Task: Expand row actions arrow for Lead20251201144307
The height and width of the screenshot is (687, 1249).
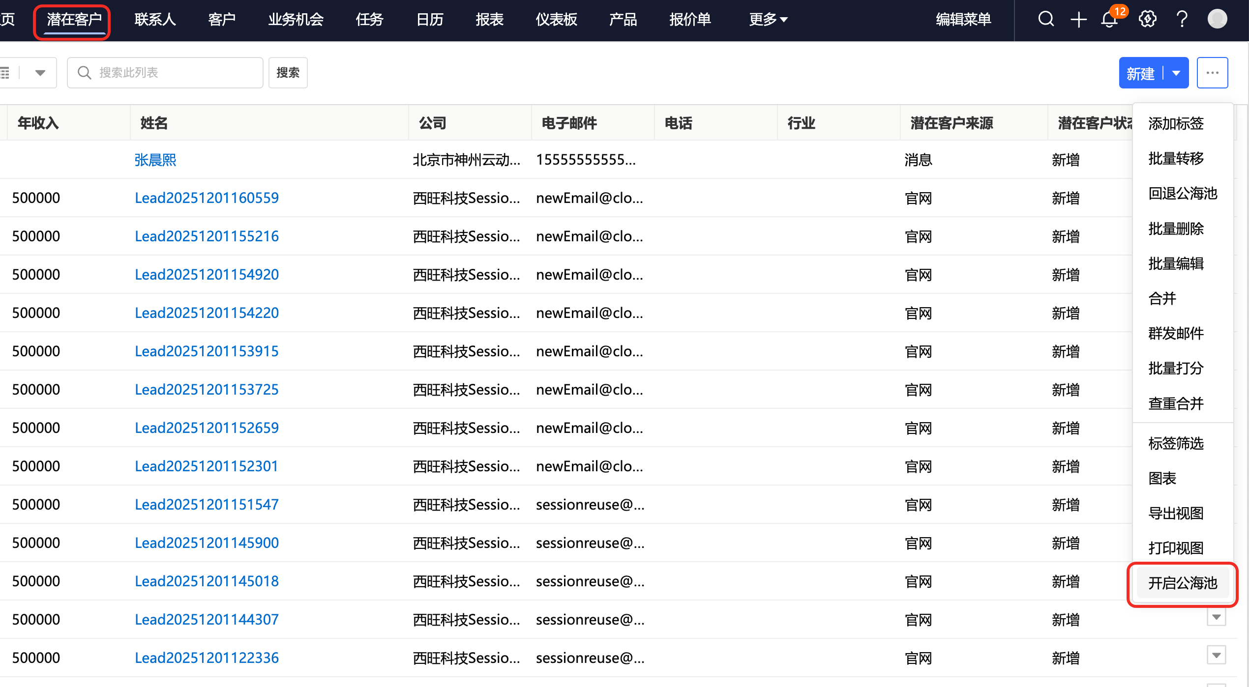Action: (x=1216, y=617)
